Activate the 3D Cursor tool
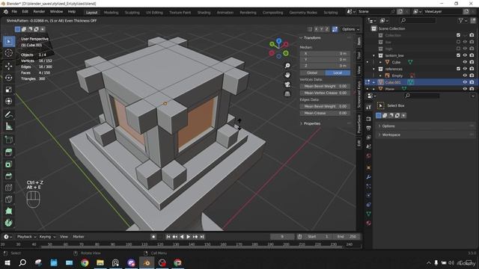Viewport: 479px width, 269px height. 9,53
